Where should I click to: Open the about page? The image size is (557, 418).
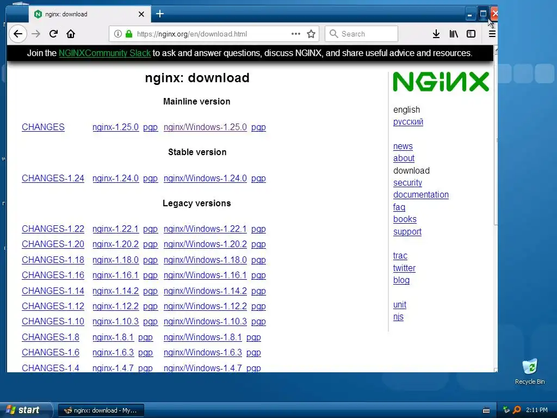(404, 158)
